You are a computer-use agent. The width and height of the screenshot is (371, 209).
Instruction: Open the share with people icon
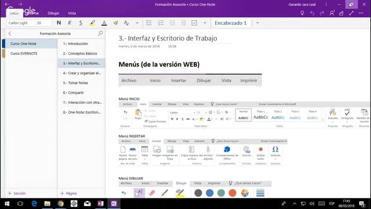point(332,13)
